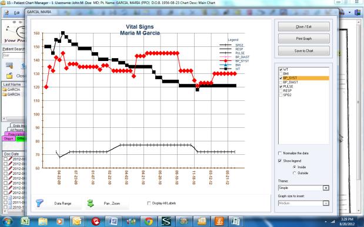This screenshot has width=364, height=227.
Task: Toggle Display All Labels checkbox
Action: click(149, 203)
